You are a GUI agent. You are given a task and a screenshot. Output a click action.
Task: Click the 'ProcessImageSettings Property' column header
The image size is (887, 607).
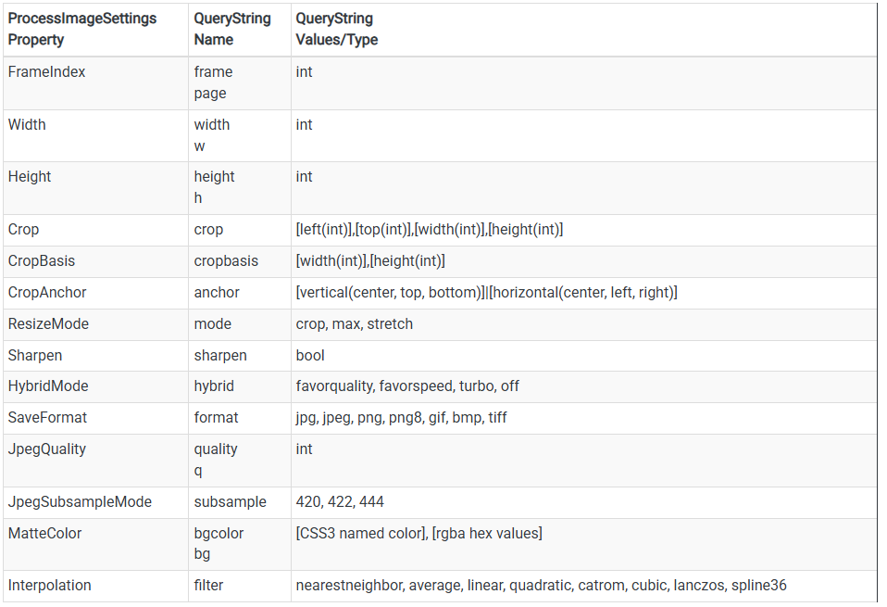point(82,29)
